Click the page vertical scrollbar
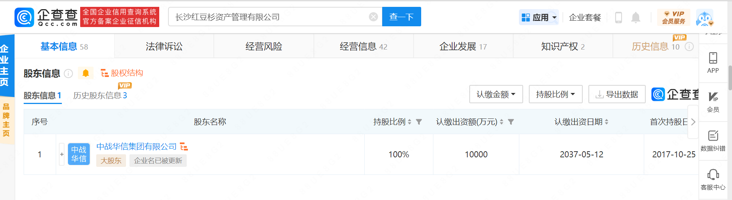This screenshot has width=732, height=200. tap(730, 78)
